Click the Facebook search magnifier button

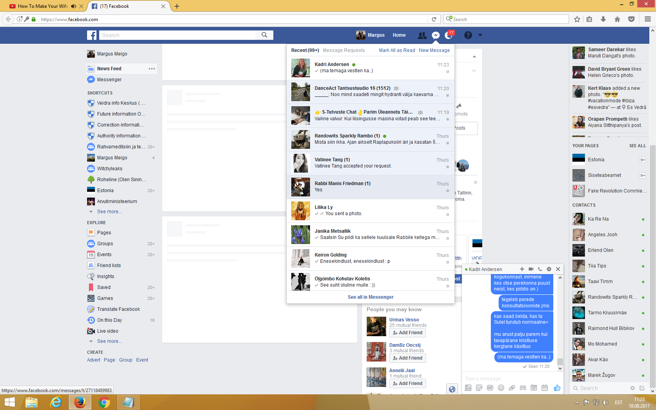pyautogui.click(x=264, y=35)
